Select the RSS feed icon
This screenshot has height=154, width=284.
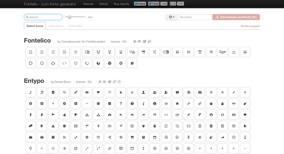tap(64, 137)
